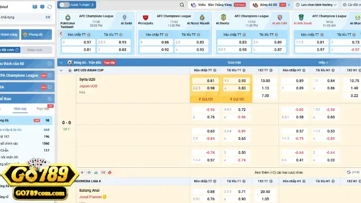361x203 pixels.
Task: Click the flame hot icon under the match
Action: [109, 172]
